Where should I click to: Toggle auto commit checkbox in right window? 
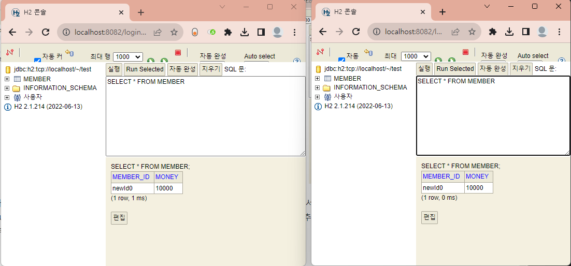tap(341, 60)
